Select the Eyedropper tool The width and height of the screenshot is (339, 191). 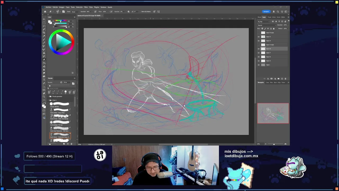[44, 36]
